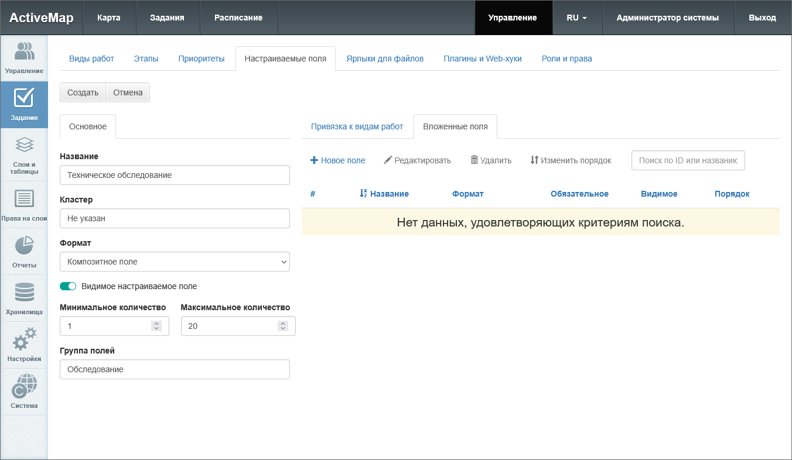Click the Максимальное количество spinner arrows
Screen dimensions: 792x460
tap(283, 326)
